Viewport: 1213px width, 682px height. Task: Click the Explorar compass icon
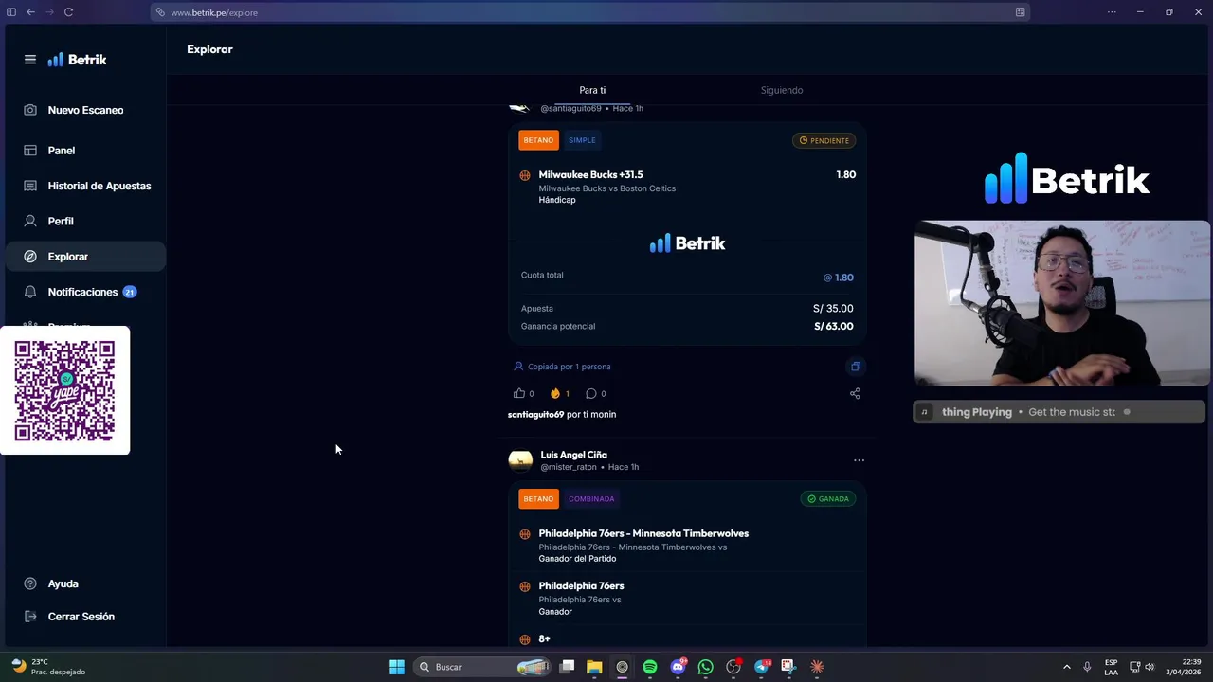coord(30,257)
